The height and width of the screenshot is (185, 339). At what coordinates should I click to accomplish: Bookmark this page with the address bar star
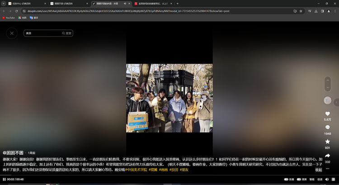(301, 11)
